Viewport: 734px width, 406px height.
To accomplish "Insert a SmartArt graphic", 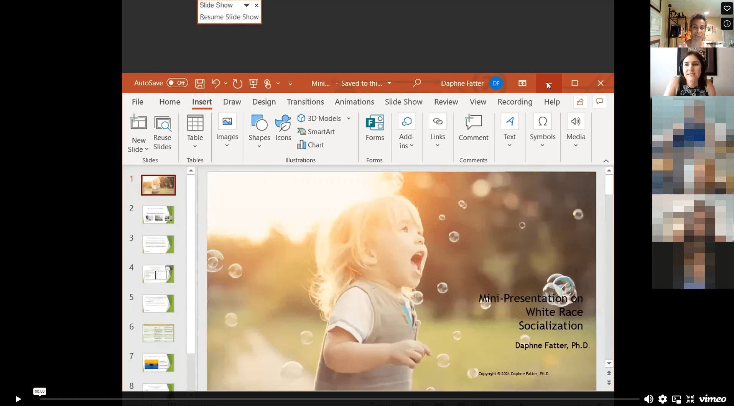I will [316, 131].
